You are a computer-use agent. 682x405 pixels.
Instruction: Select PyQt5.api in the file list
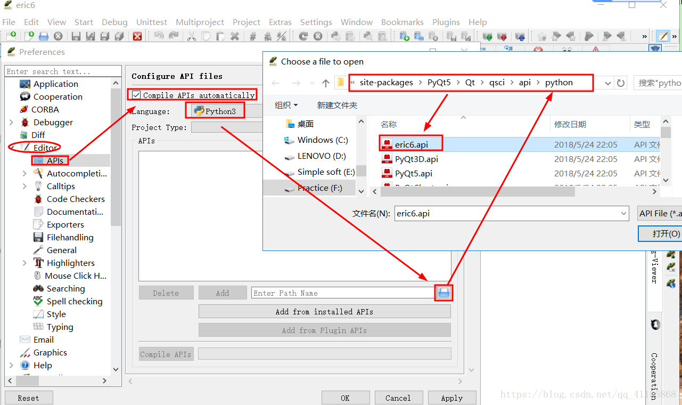coord(413,174)
